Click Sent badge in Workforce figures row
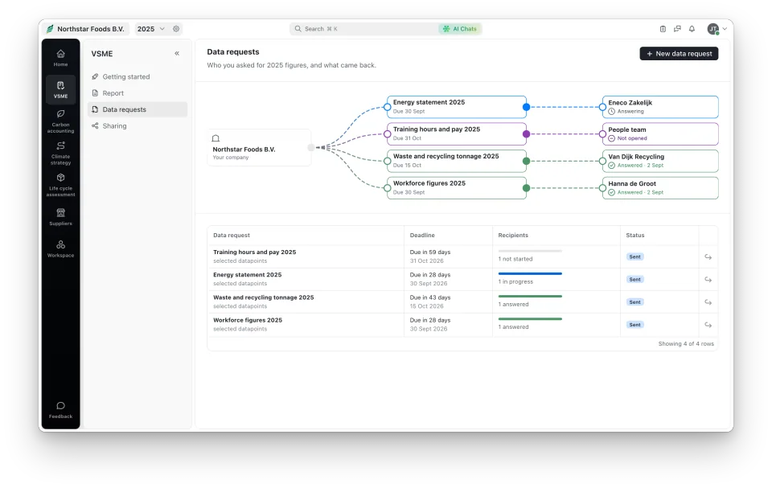This screenshot has height=488, width=772. click(635, 325)
